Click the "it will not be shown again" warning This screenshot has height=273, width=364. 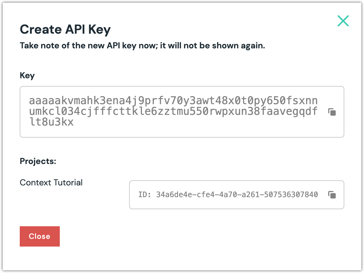pyautogui.click(x=212, y=46)
